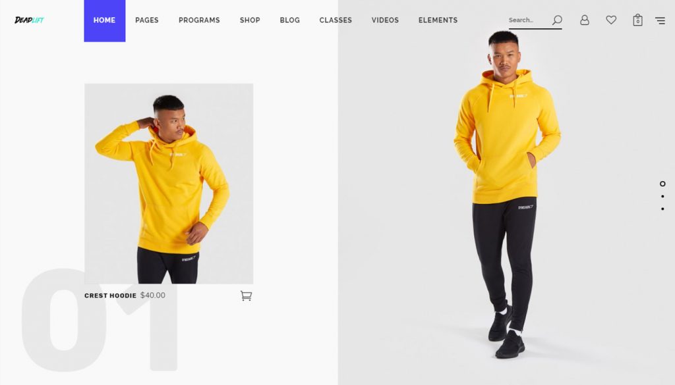Image resolution: width=675 pixels, height=385 pixels.
Task: Open the Videos menu item
Action: 385,20
